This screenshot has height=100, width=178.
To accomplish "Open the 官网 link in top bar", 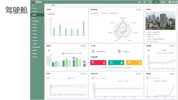I will click(x=139, y=2).
